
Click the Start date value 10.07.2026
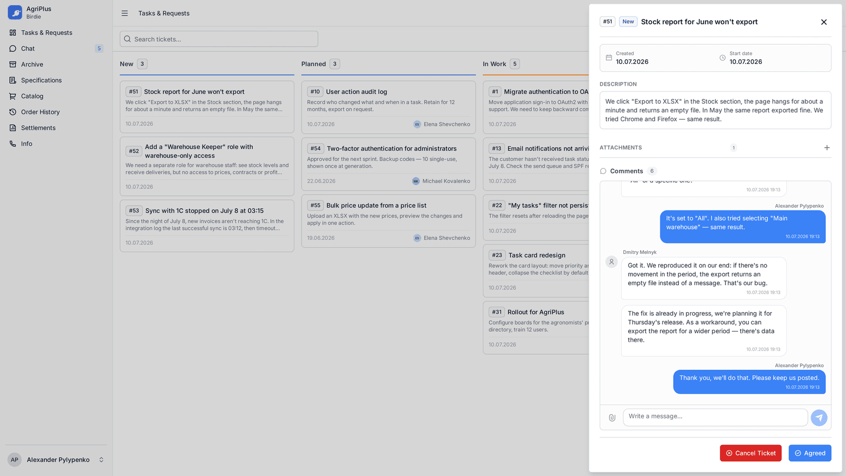coord(746,62)
